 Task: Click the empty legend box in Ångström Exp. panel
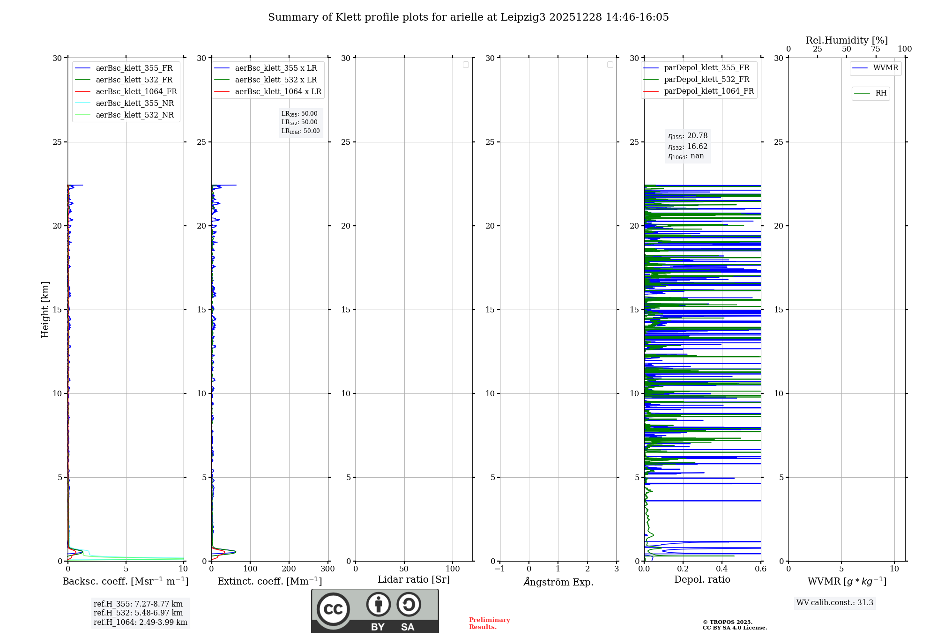pos(610,65)
